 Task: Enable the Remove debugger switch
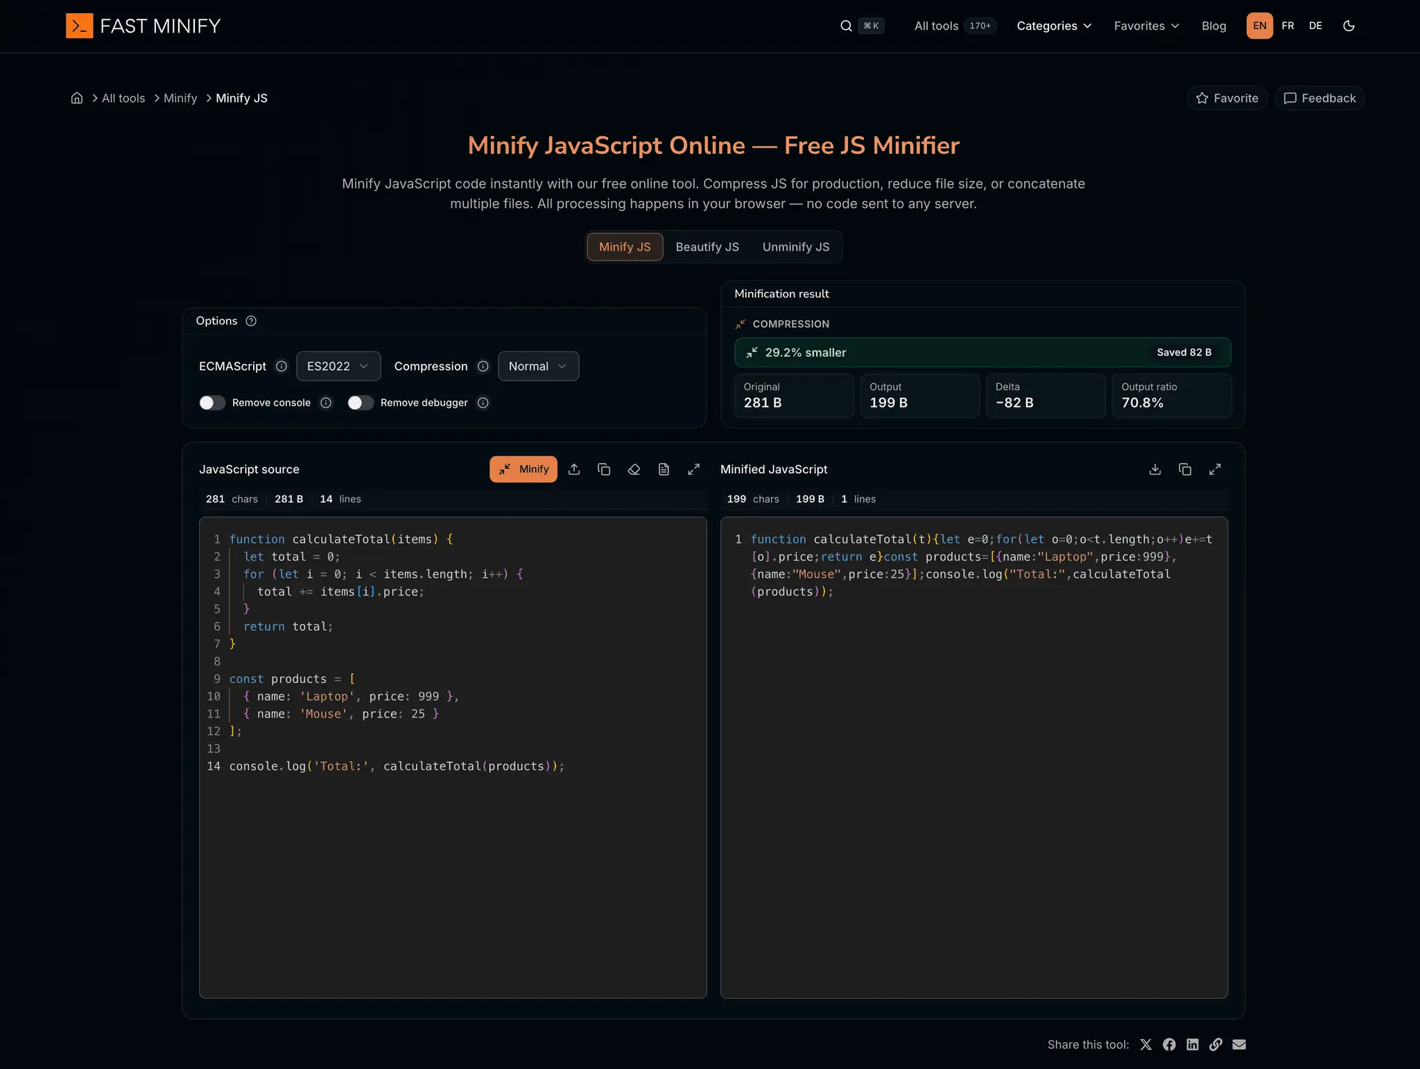[361, 403]
